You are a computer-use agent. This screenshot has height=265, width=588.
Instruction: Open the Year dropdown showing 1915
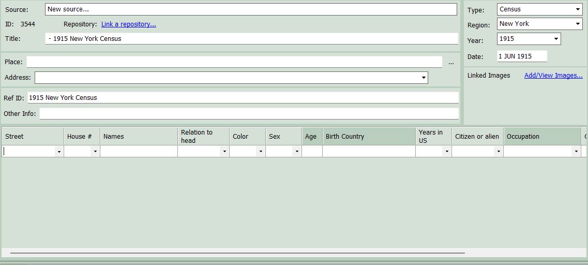556,39
